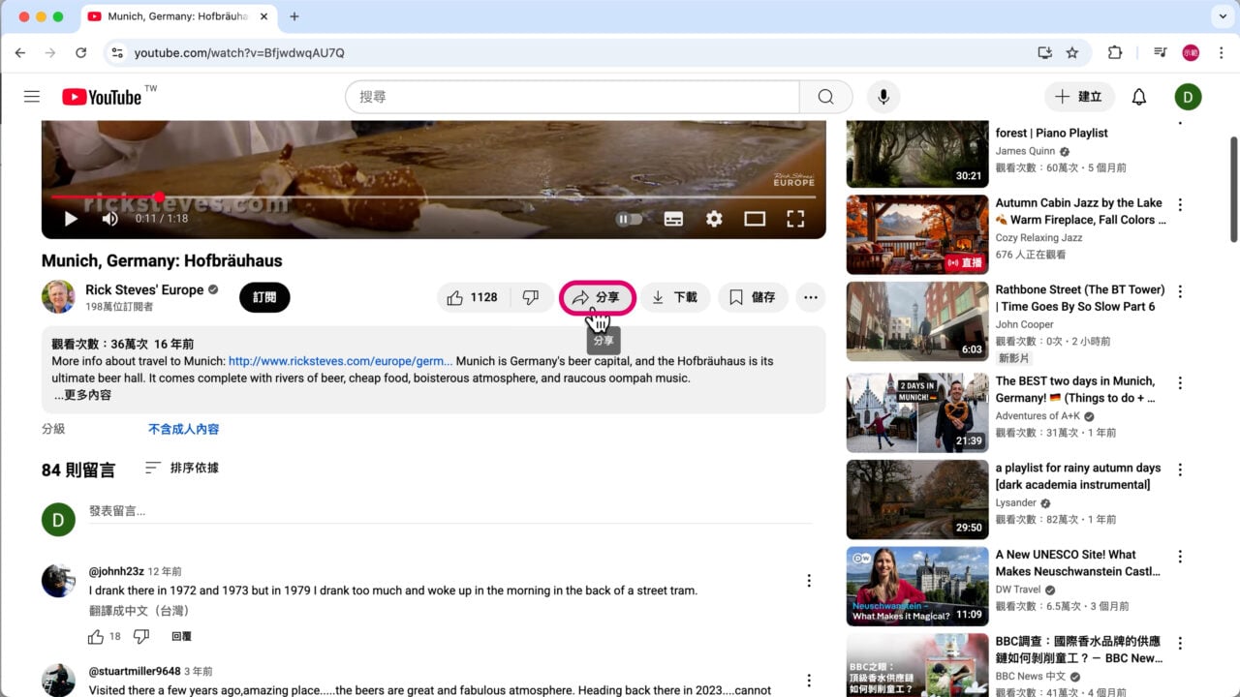Open YouTube notifications bell

(1138, 97)
